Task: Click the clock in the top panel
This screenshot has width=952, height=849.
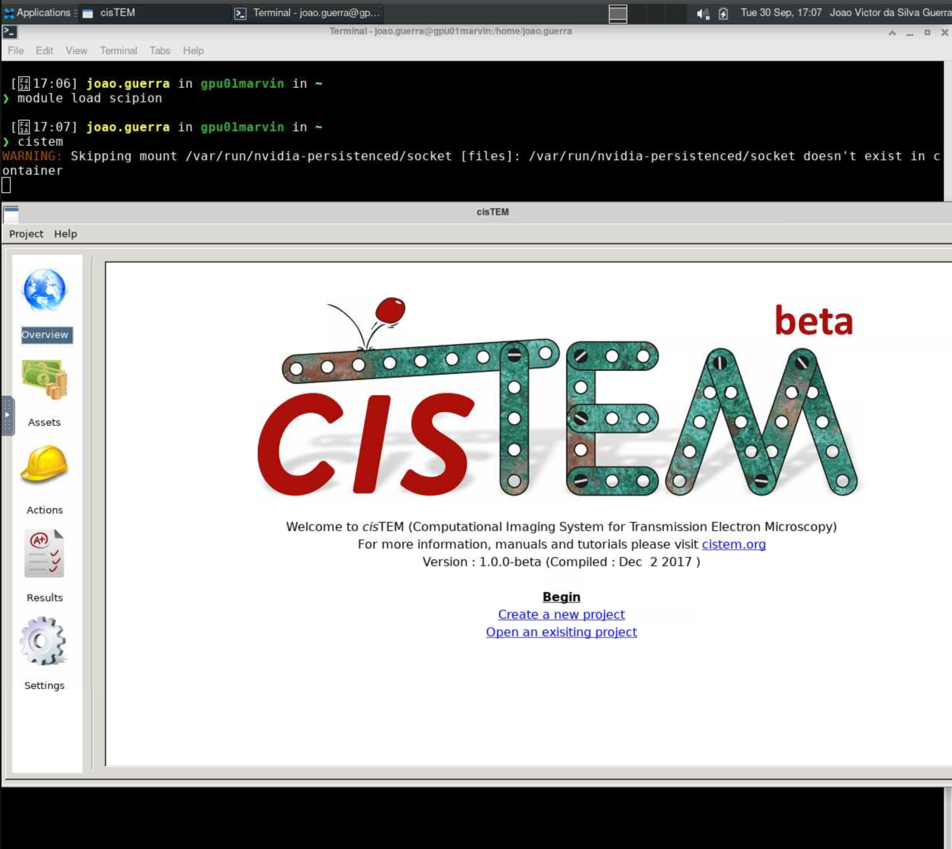Action: 780,13
